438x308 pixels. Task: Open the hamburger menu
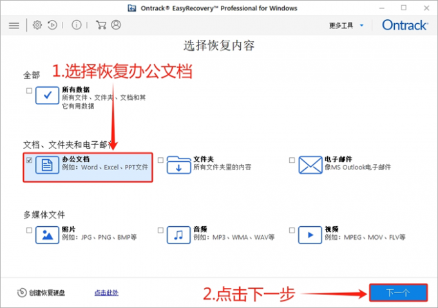pos(14,25)
